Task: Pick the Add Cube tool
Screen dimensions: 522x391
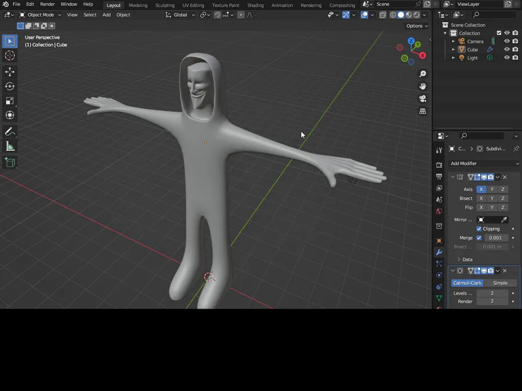Action: tap(10, 163)
